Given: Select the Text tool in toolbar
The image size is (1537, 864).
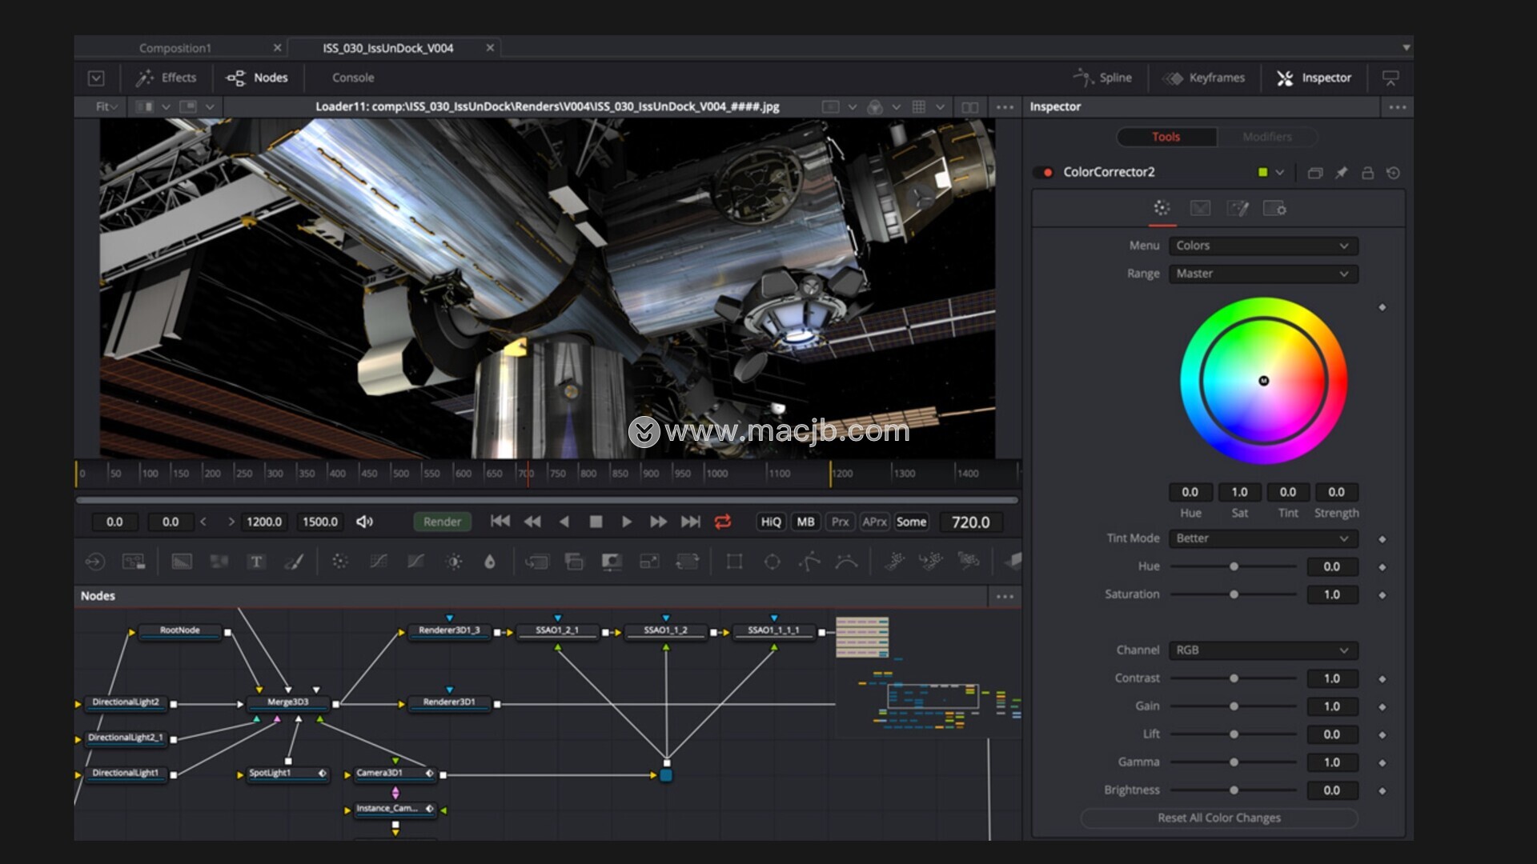Looking at the screenshot, I should [x=256, y=562].
